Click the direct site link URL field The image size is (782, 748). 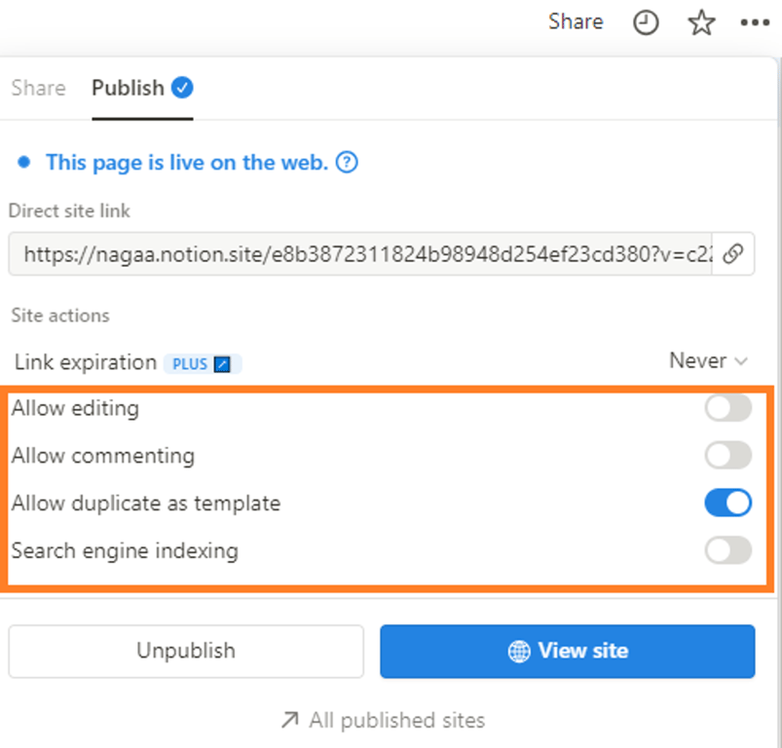pos(360,254)
